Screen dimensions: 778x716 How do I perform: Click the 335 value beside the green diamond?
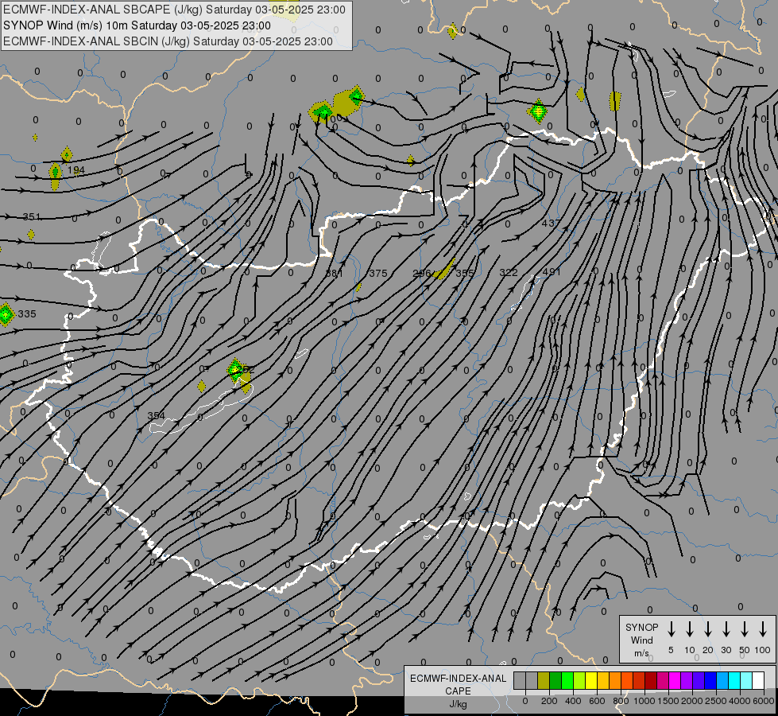click(27, 314)
